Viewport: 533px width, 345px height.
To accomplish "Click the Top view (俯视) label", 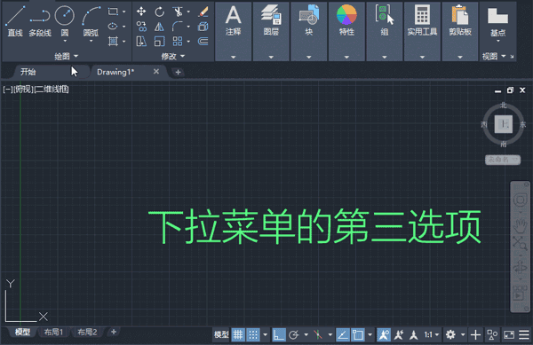I will [23, 90].
